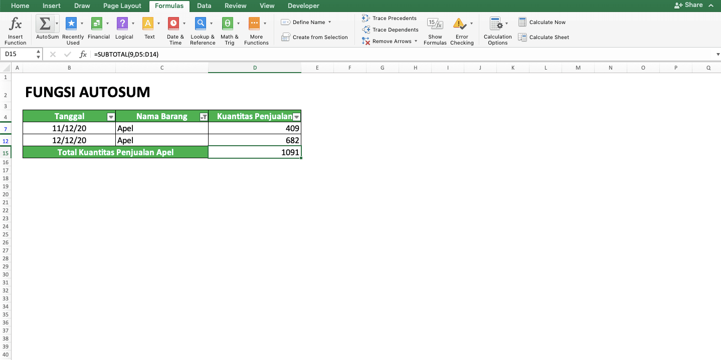The height and width of the screenshot is (360, 721).
Task: Select column B header
Action: pos(69,68)
